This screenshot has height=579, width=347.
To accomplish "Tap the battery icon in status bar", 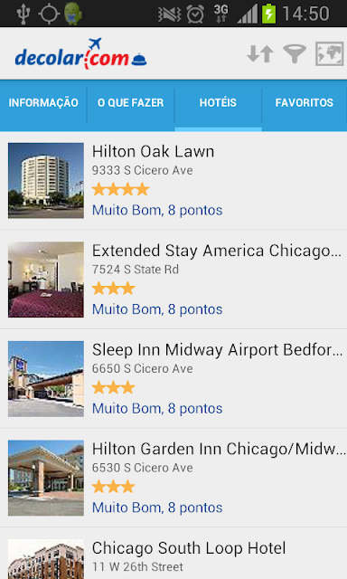I will click(268, 14).
